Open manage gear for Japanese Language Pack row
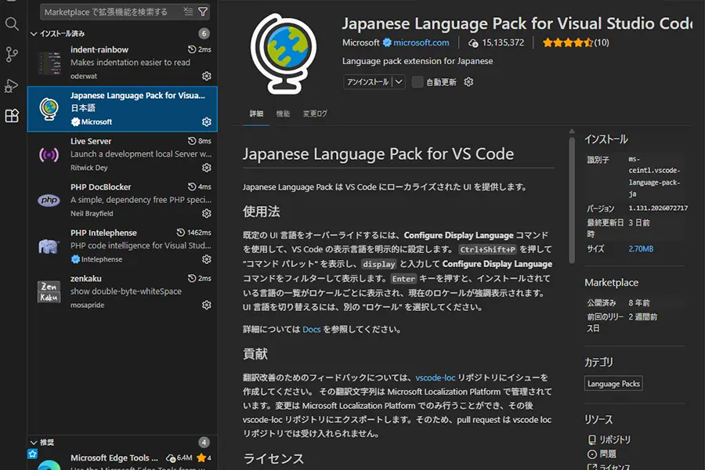 pyautogui.click(x=206, y=122)
